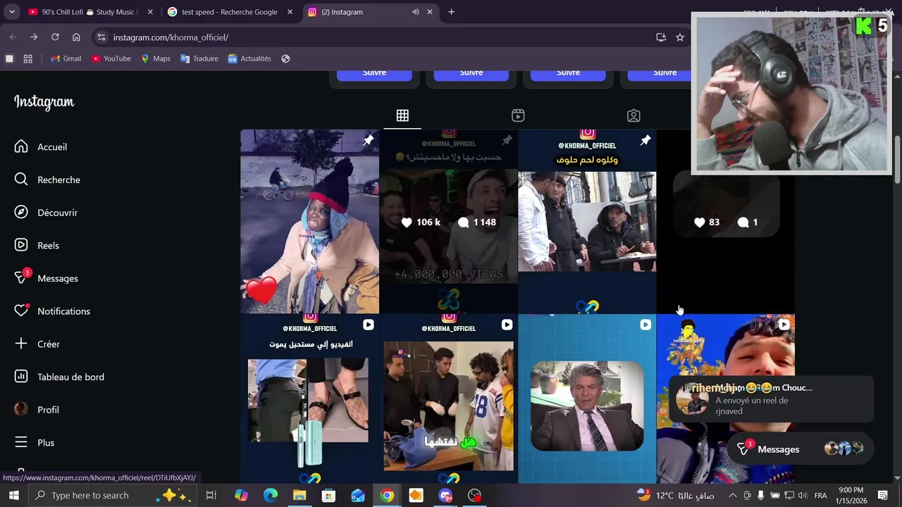Open pinned post of woman in red beanie
The image size is (902, 507).
pos(309,221)
